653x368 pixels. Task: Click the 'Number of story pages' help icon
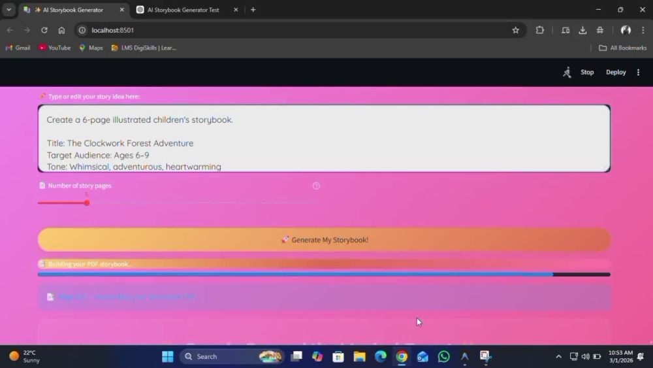(316, 186)
